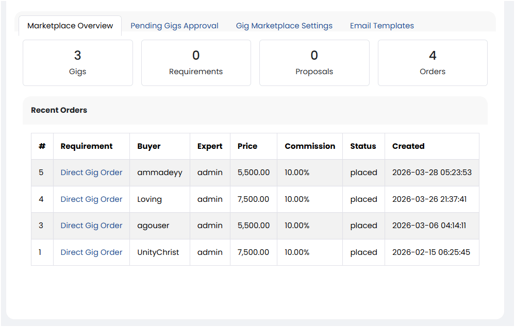
Task: Open Direct Gig Order link for order 5
Action: point(91,173)
